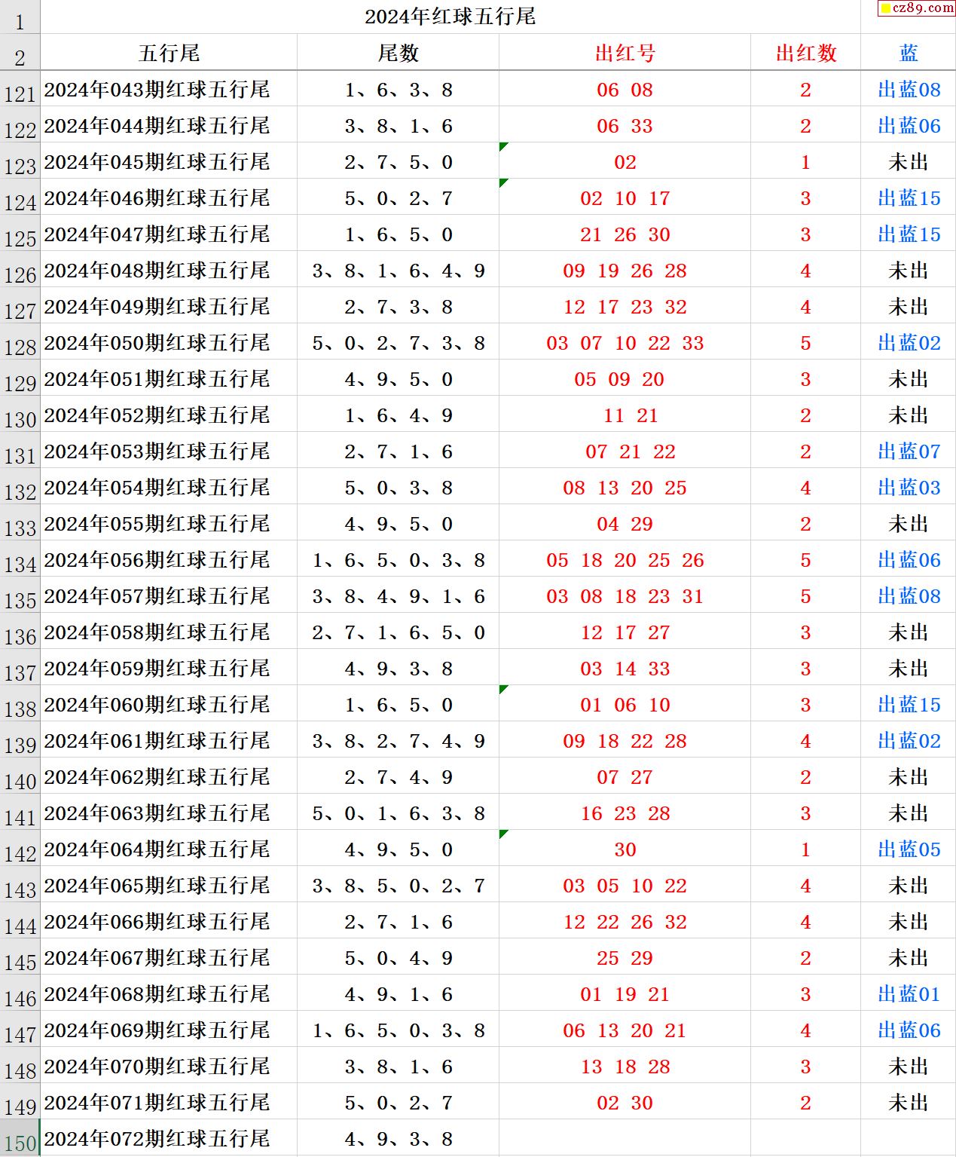Click the 出蓝01 cell
Viewport: 956px width, 1157px height.
click(x=909, y=993)
